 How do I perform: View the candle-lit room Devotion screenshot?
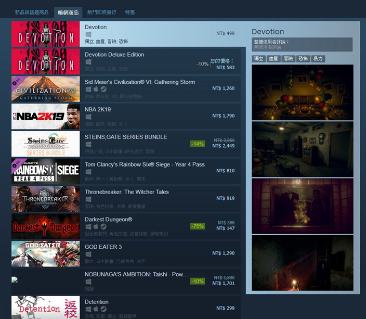click(303, 92)
